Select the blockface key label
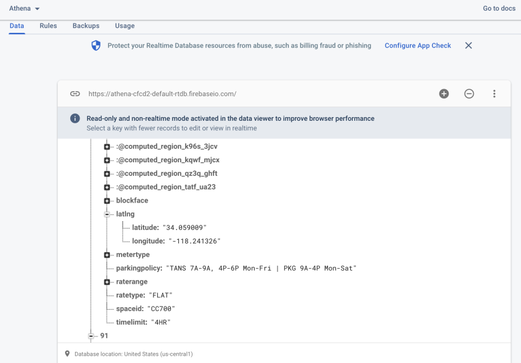Image resolution: width=521 pixels, height=363 pixels. 132,201
